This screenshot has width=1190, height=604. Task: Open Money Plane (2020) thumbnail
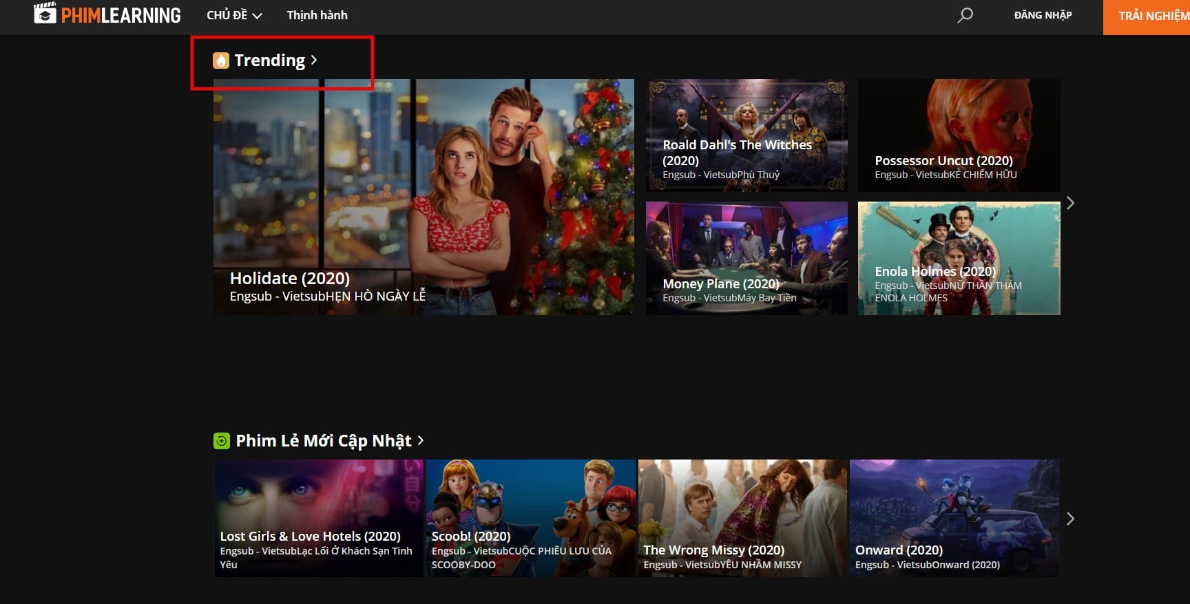747,258
